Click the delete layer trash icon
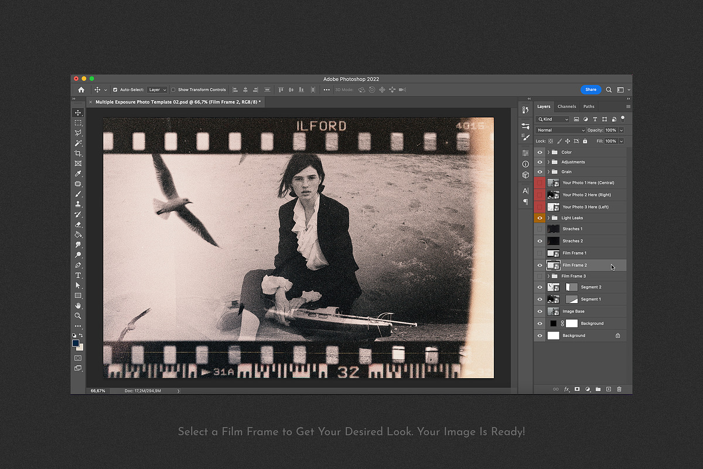 pos(619,389)
